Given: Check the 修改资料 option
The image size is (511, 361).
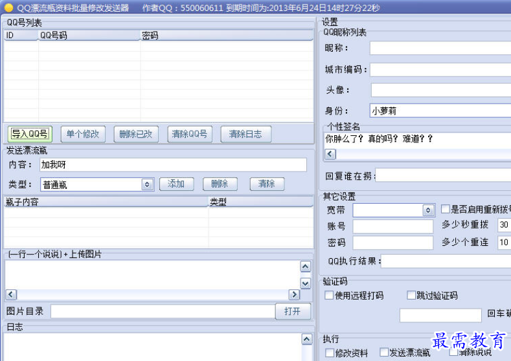Looking at the screenshot, I should click(330, 353).
